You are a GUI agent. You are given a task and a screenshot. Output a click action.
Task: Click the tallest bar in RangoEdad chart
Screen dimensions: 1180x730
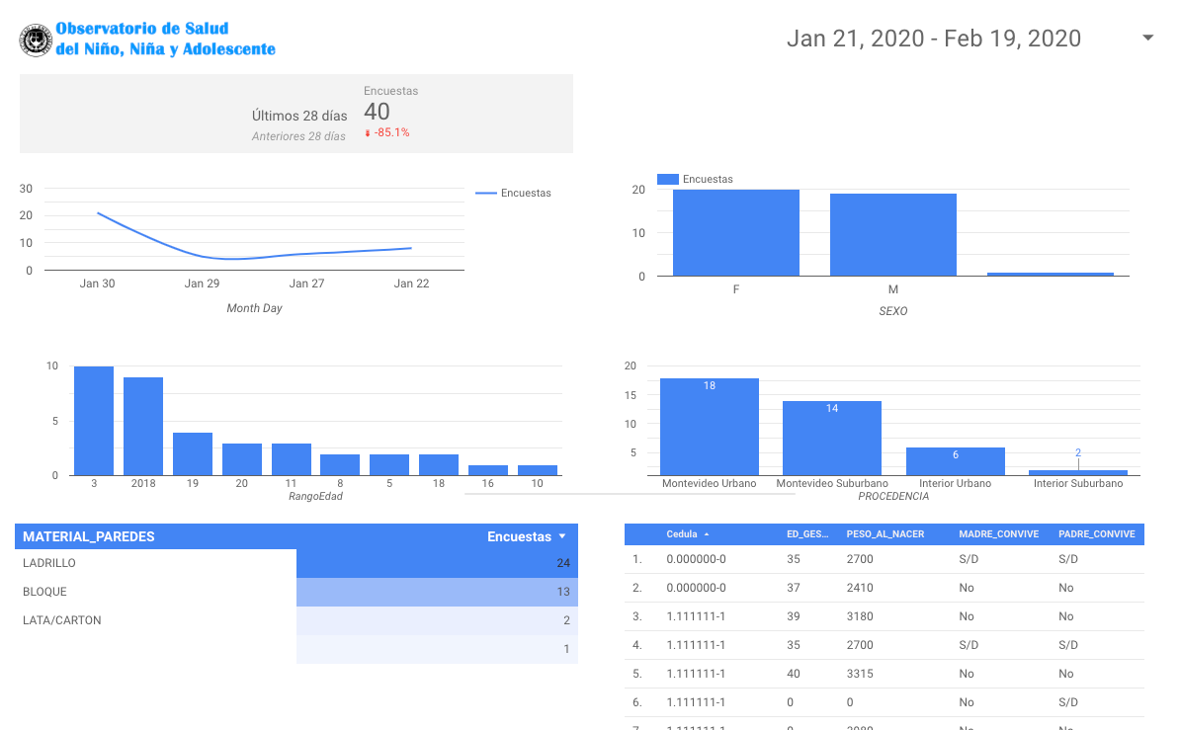pos(94,421)
